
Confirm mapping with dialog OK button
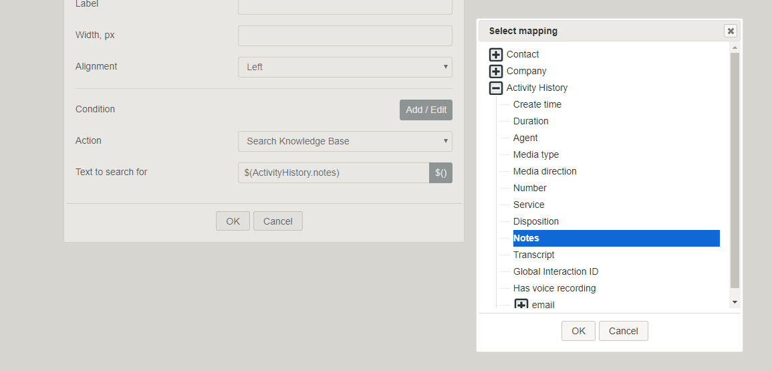[x=579, y=331]
